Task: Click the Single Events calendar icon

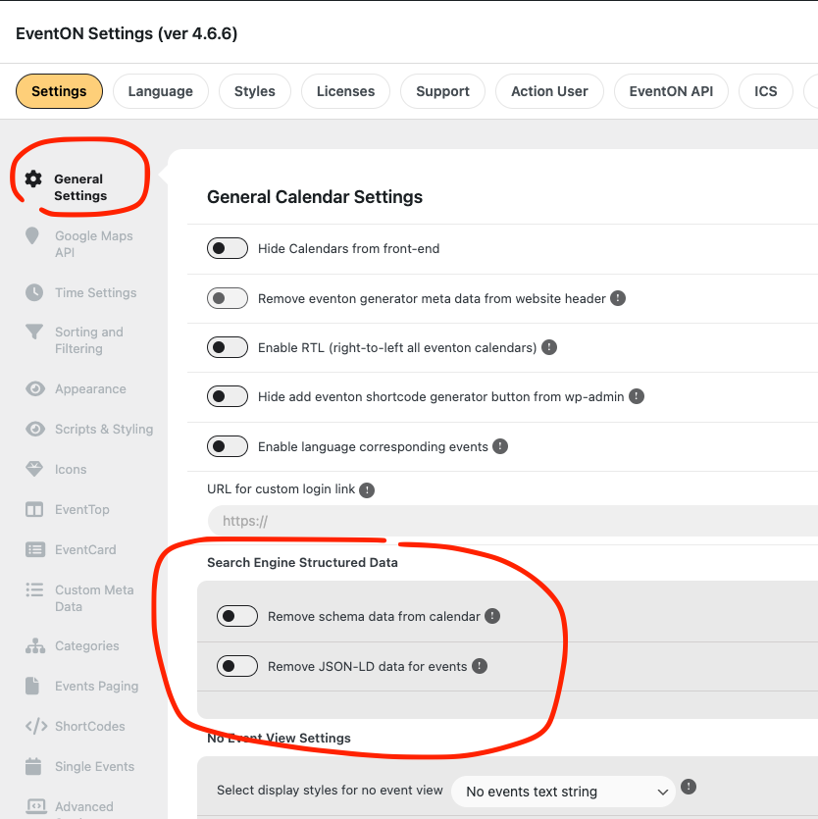Action: (33, 766)
